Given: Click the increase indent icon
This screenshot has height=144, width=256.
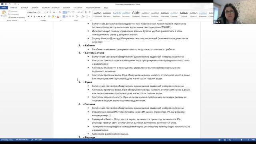Looking at the screenshot, I should (x=82, y=12).
